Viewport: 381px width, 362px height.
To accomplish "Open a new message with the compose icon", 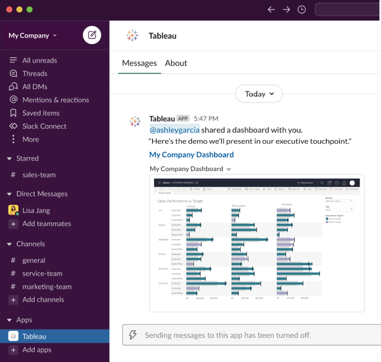I will click(91, 35).
